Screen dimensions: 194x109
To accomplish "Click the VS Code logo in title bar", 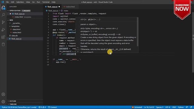I will (x=3, y=2).
